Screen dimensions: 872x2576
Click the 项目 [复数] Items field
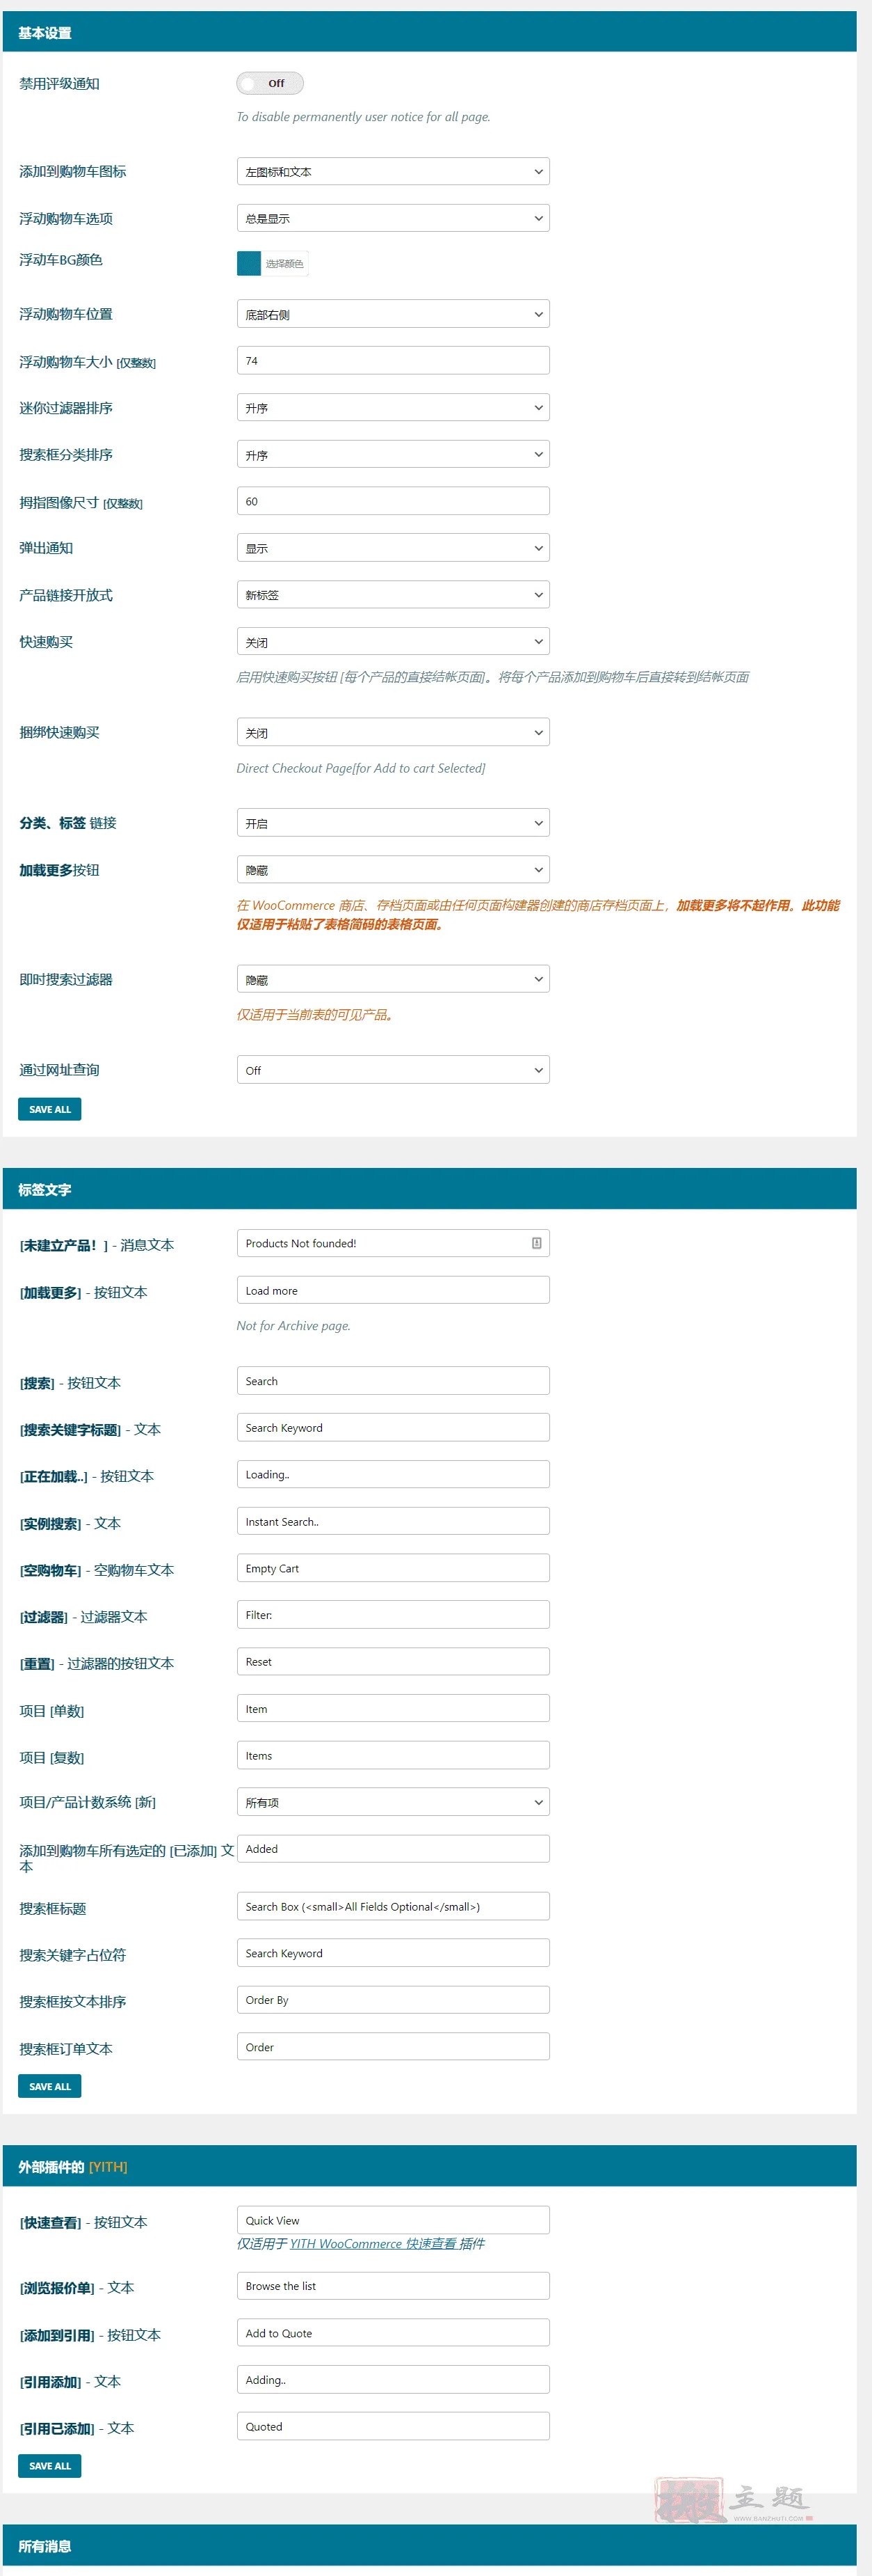(393, 1756)
